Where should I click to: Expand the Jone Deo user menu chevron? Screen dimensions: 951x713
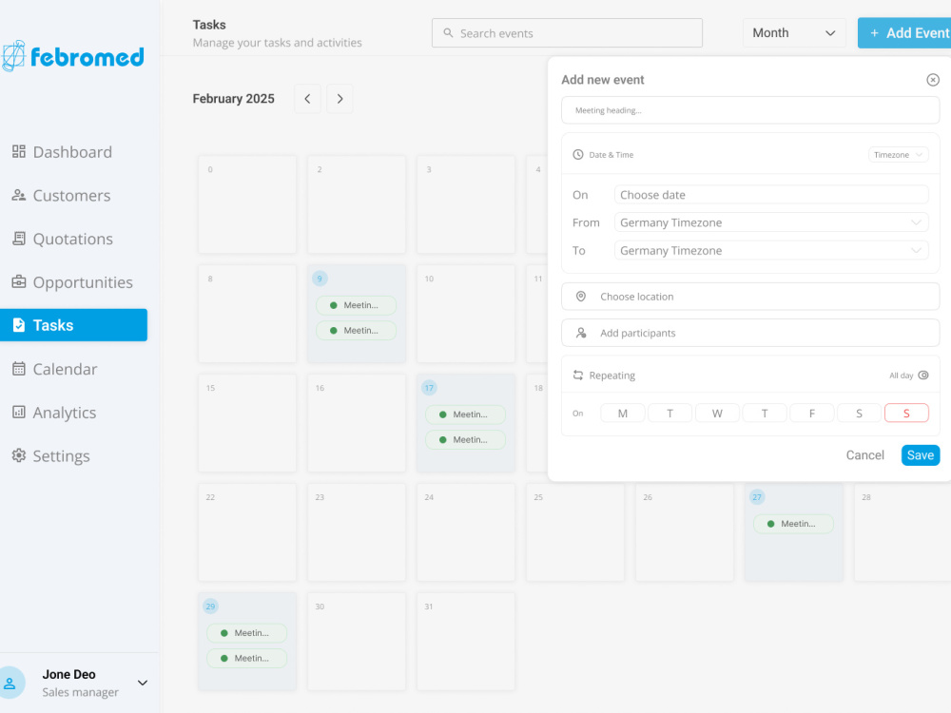pyautogui.click(x=143, y=683)
